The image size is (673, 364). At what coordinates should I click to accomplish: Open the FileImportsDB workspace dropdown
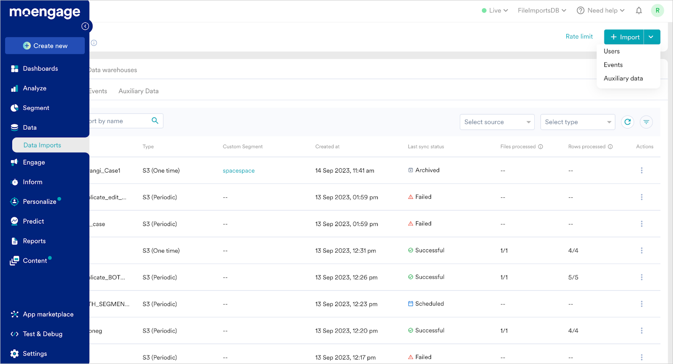542,10
